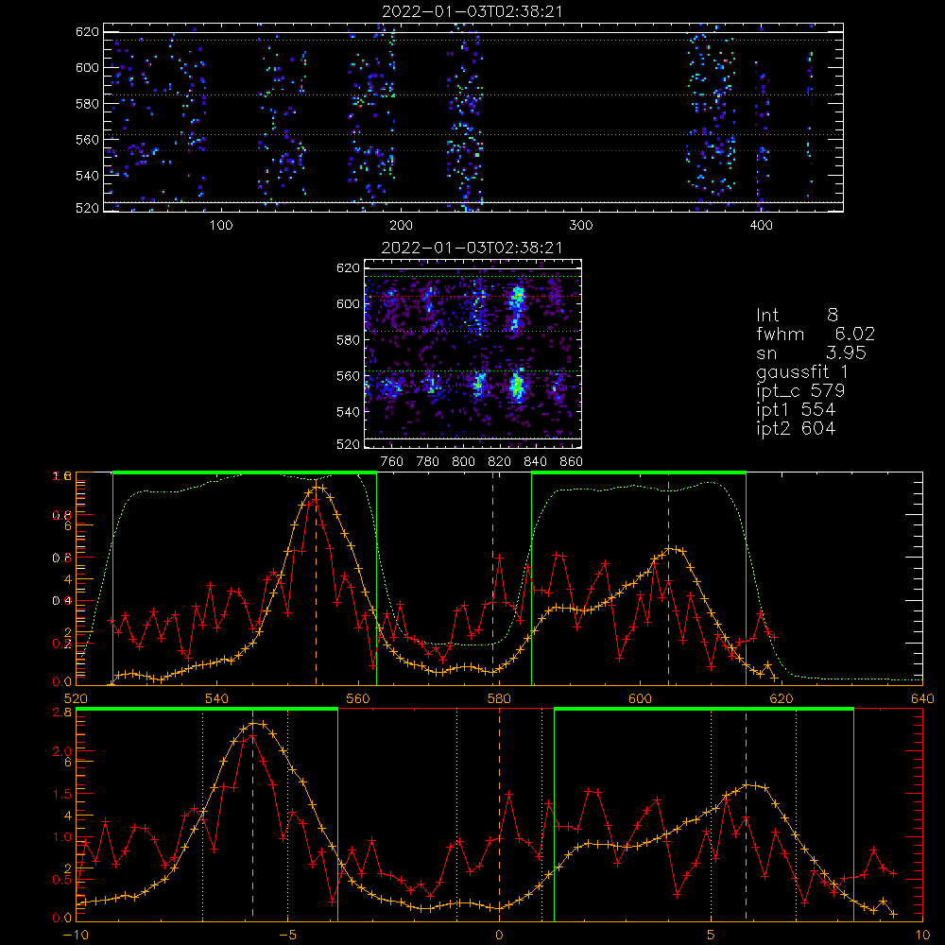Click x-axis label 520 on upper profile plot
The image size is (945, 945).
(76, 698)
